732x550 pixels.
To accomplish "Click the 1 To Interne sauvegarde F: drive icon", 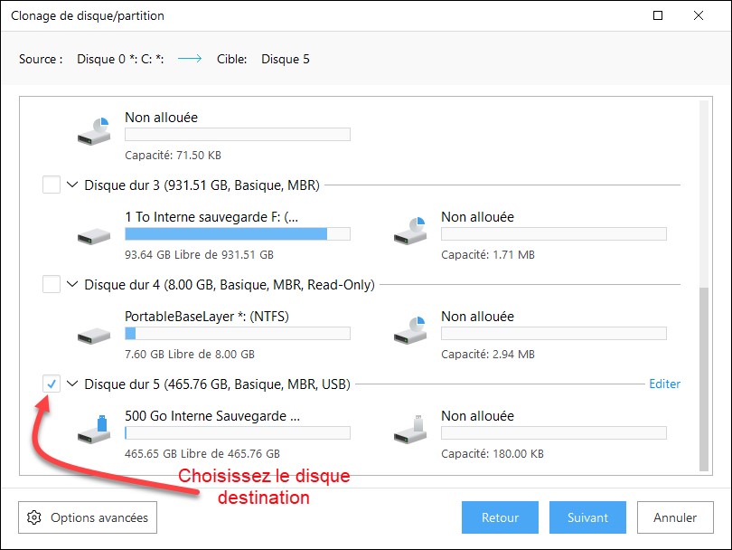I will [x=94, y=235].
